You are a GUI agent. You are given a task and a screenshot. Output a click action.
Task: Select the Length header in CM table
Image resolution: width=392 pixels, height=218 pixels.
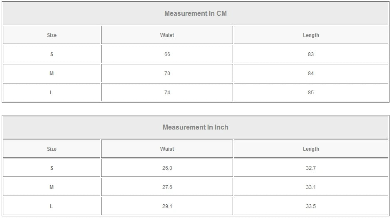(x=311, y=35)
